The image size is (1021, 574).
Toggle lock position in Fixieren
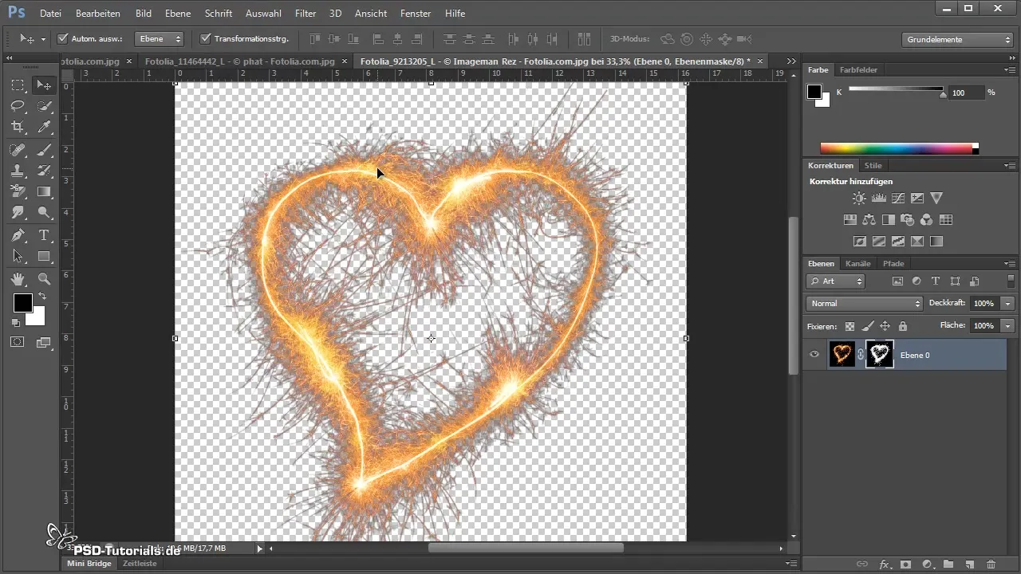tap(885, 326)
